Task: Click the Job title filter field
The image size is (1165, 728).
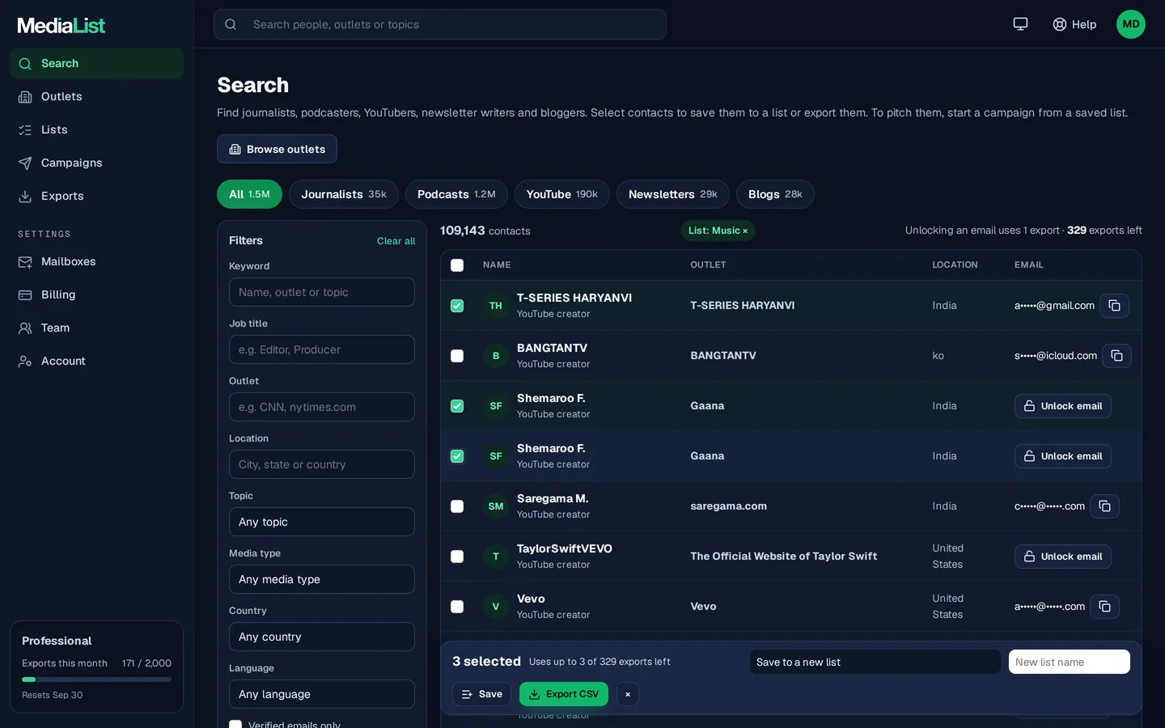Action: click(x=322, y=349)
